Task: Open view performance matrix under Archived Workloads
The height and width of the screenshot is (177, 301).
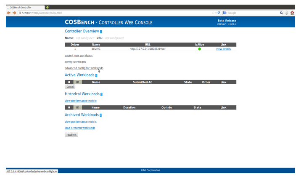Action: [x=81, y=122]
